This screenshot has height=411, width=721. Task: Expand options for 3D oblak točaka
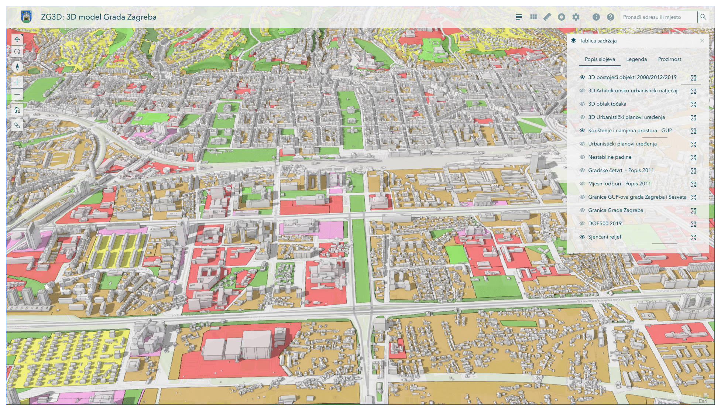pos(693,105)
